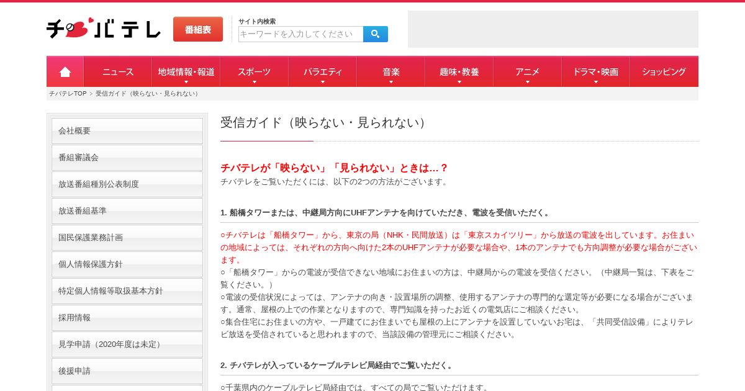Screen dimensions: 745x391
Task: Open 国民保護業務計画 sidebar item
Action: pos(127,238)
